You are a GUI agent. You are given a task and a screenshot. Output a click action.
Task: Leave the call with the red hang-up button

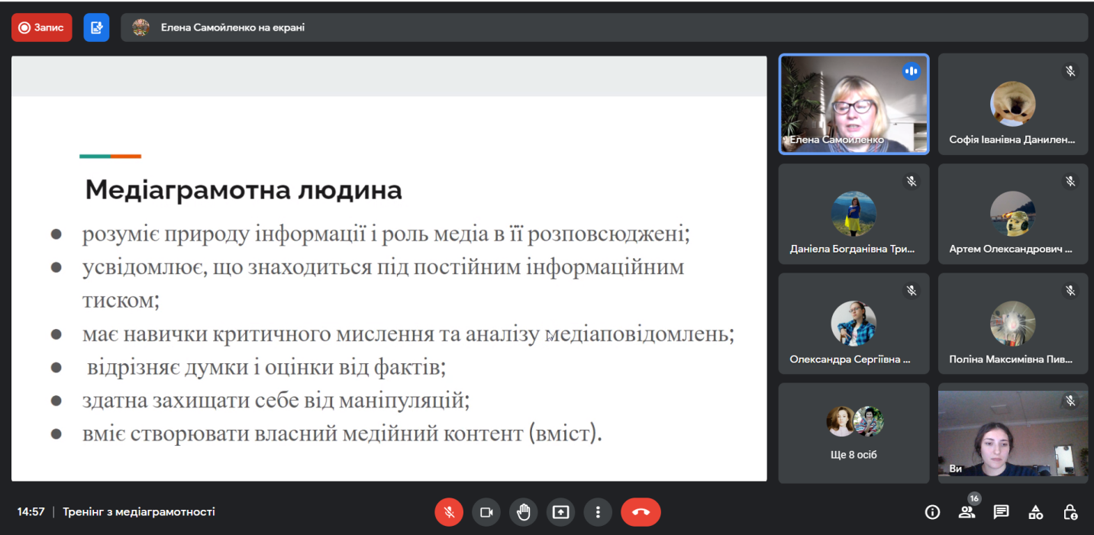coord(641,512)
